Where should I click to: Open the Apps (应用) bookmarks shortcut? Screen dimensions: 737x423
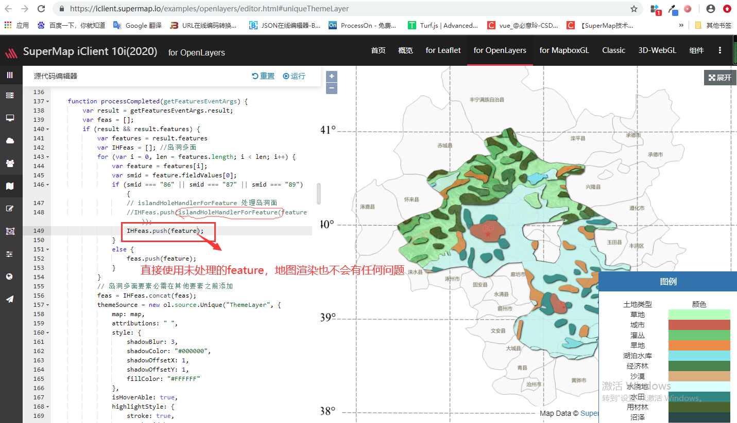(17, 25)
